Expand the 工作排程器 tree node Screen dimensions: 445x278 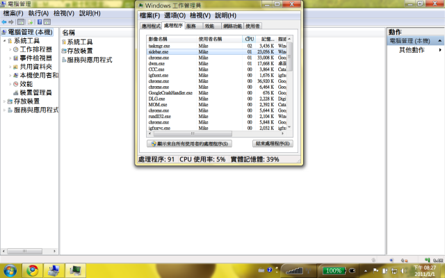tap(10, 49)
